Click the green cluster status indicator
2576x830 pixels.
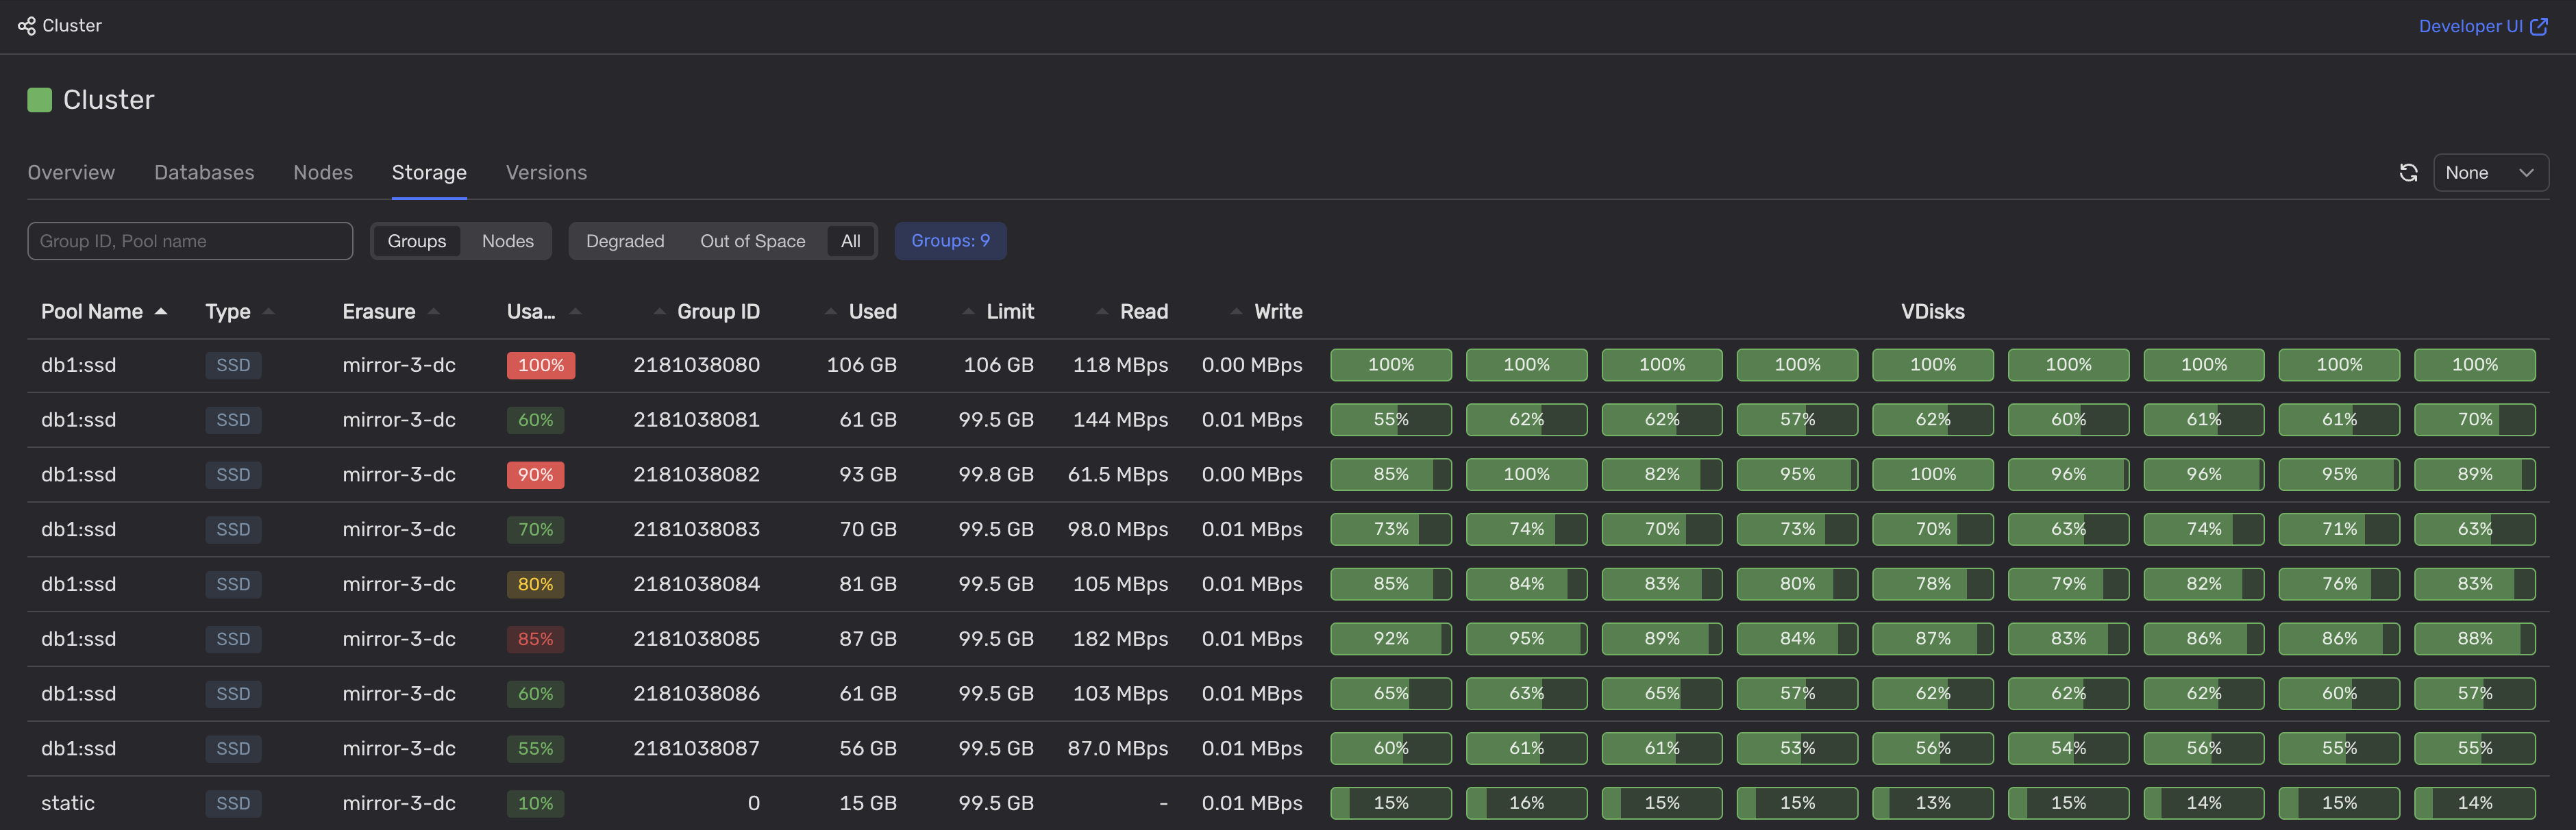point(39,99)
